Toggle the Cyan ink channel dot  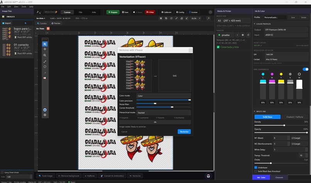(x=263, y=74)
